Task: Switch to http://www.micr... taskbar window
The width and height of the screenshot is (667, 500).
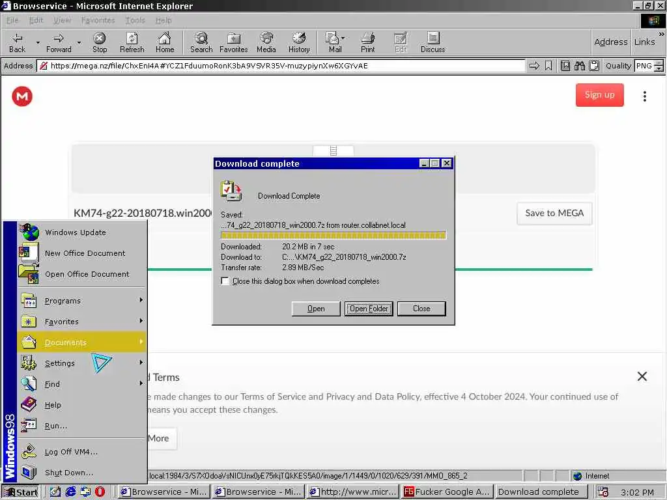Action: (x=352, y=492)
